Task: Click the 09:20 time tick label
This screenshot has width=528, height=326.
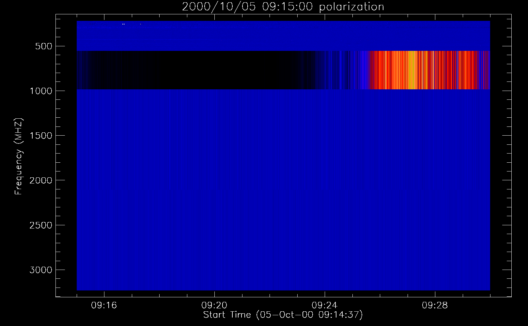Action: coord(214,305)
